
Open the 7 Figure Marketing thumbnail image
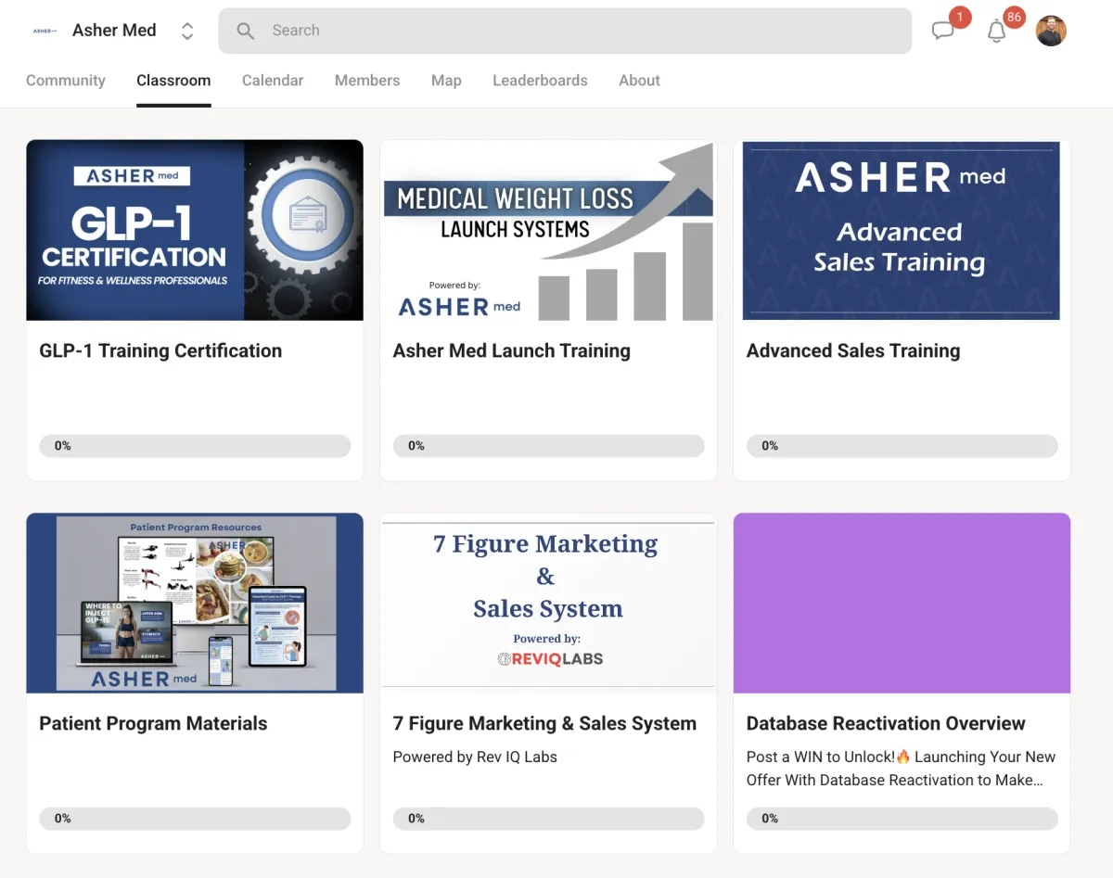[x=548, y=603]
